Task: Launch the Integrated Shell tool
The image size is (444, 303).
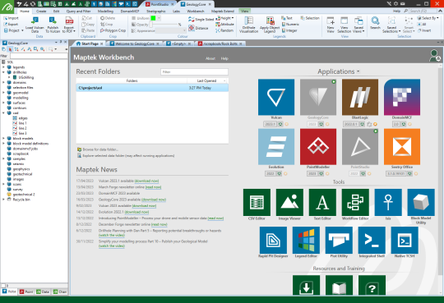Action: pos(372,240)
